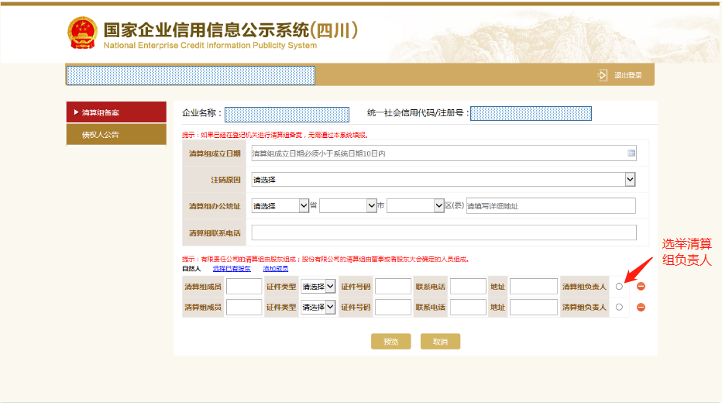Click the 国家企业信用信息公示系统(四川) title
Image resolution: width=722 pixels, height=406 pixels.
(230, 30)
